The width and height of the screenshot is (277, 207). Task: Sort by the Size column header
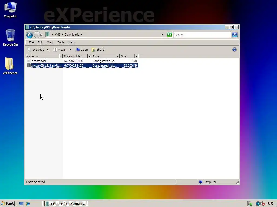pyautogui.click(x=127, y=56)
